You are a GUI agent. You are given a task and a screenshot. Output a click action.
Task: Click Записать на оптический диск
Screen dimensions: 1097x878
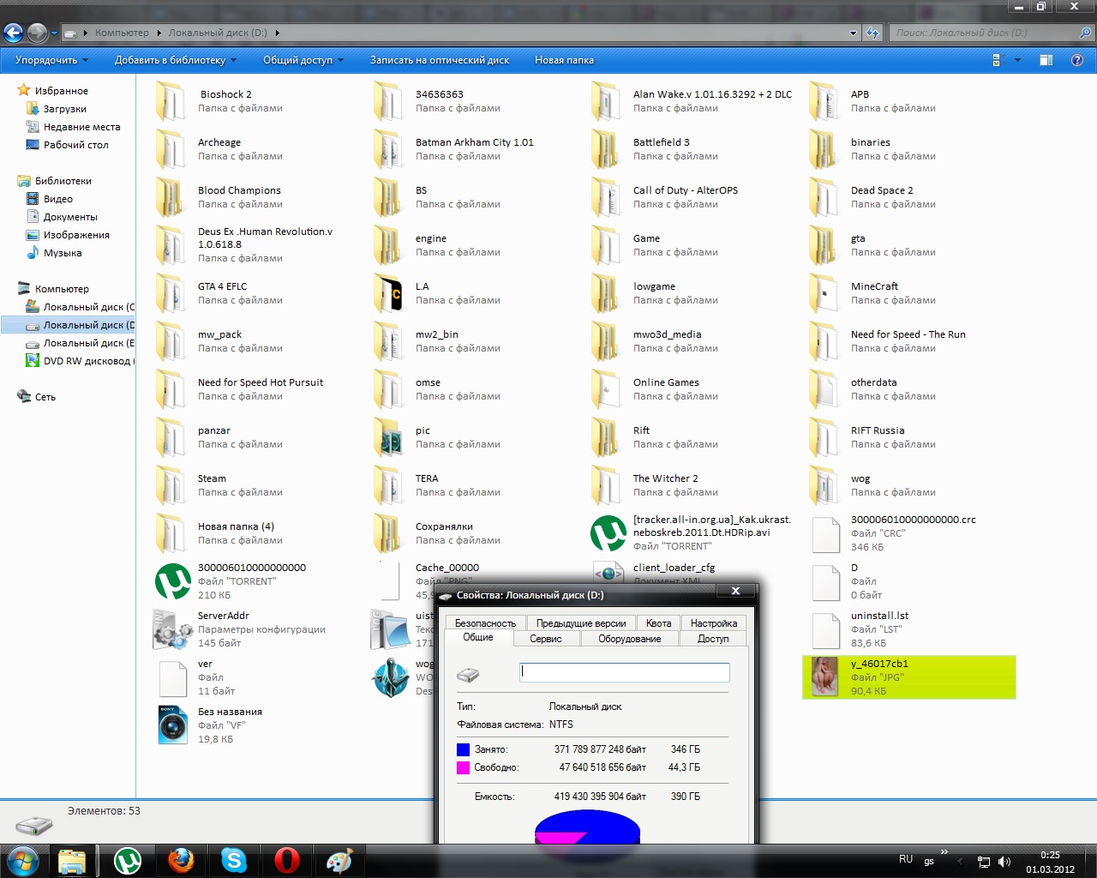click(x=439, y=60)
